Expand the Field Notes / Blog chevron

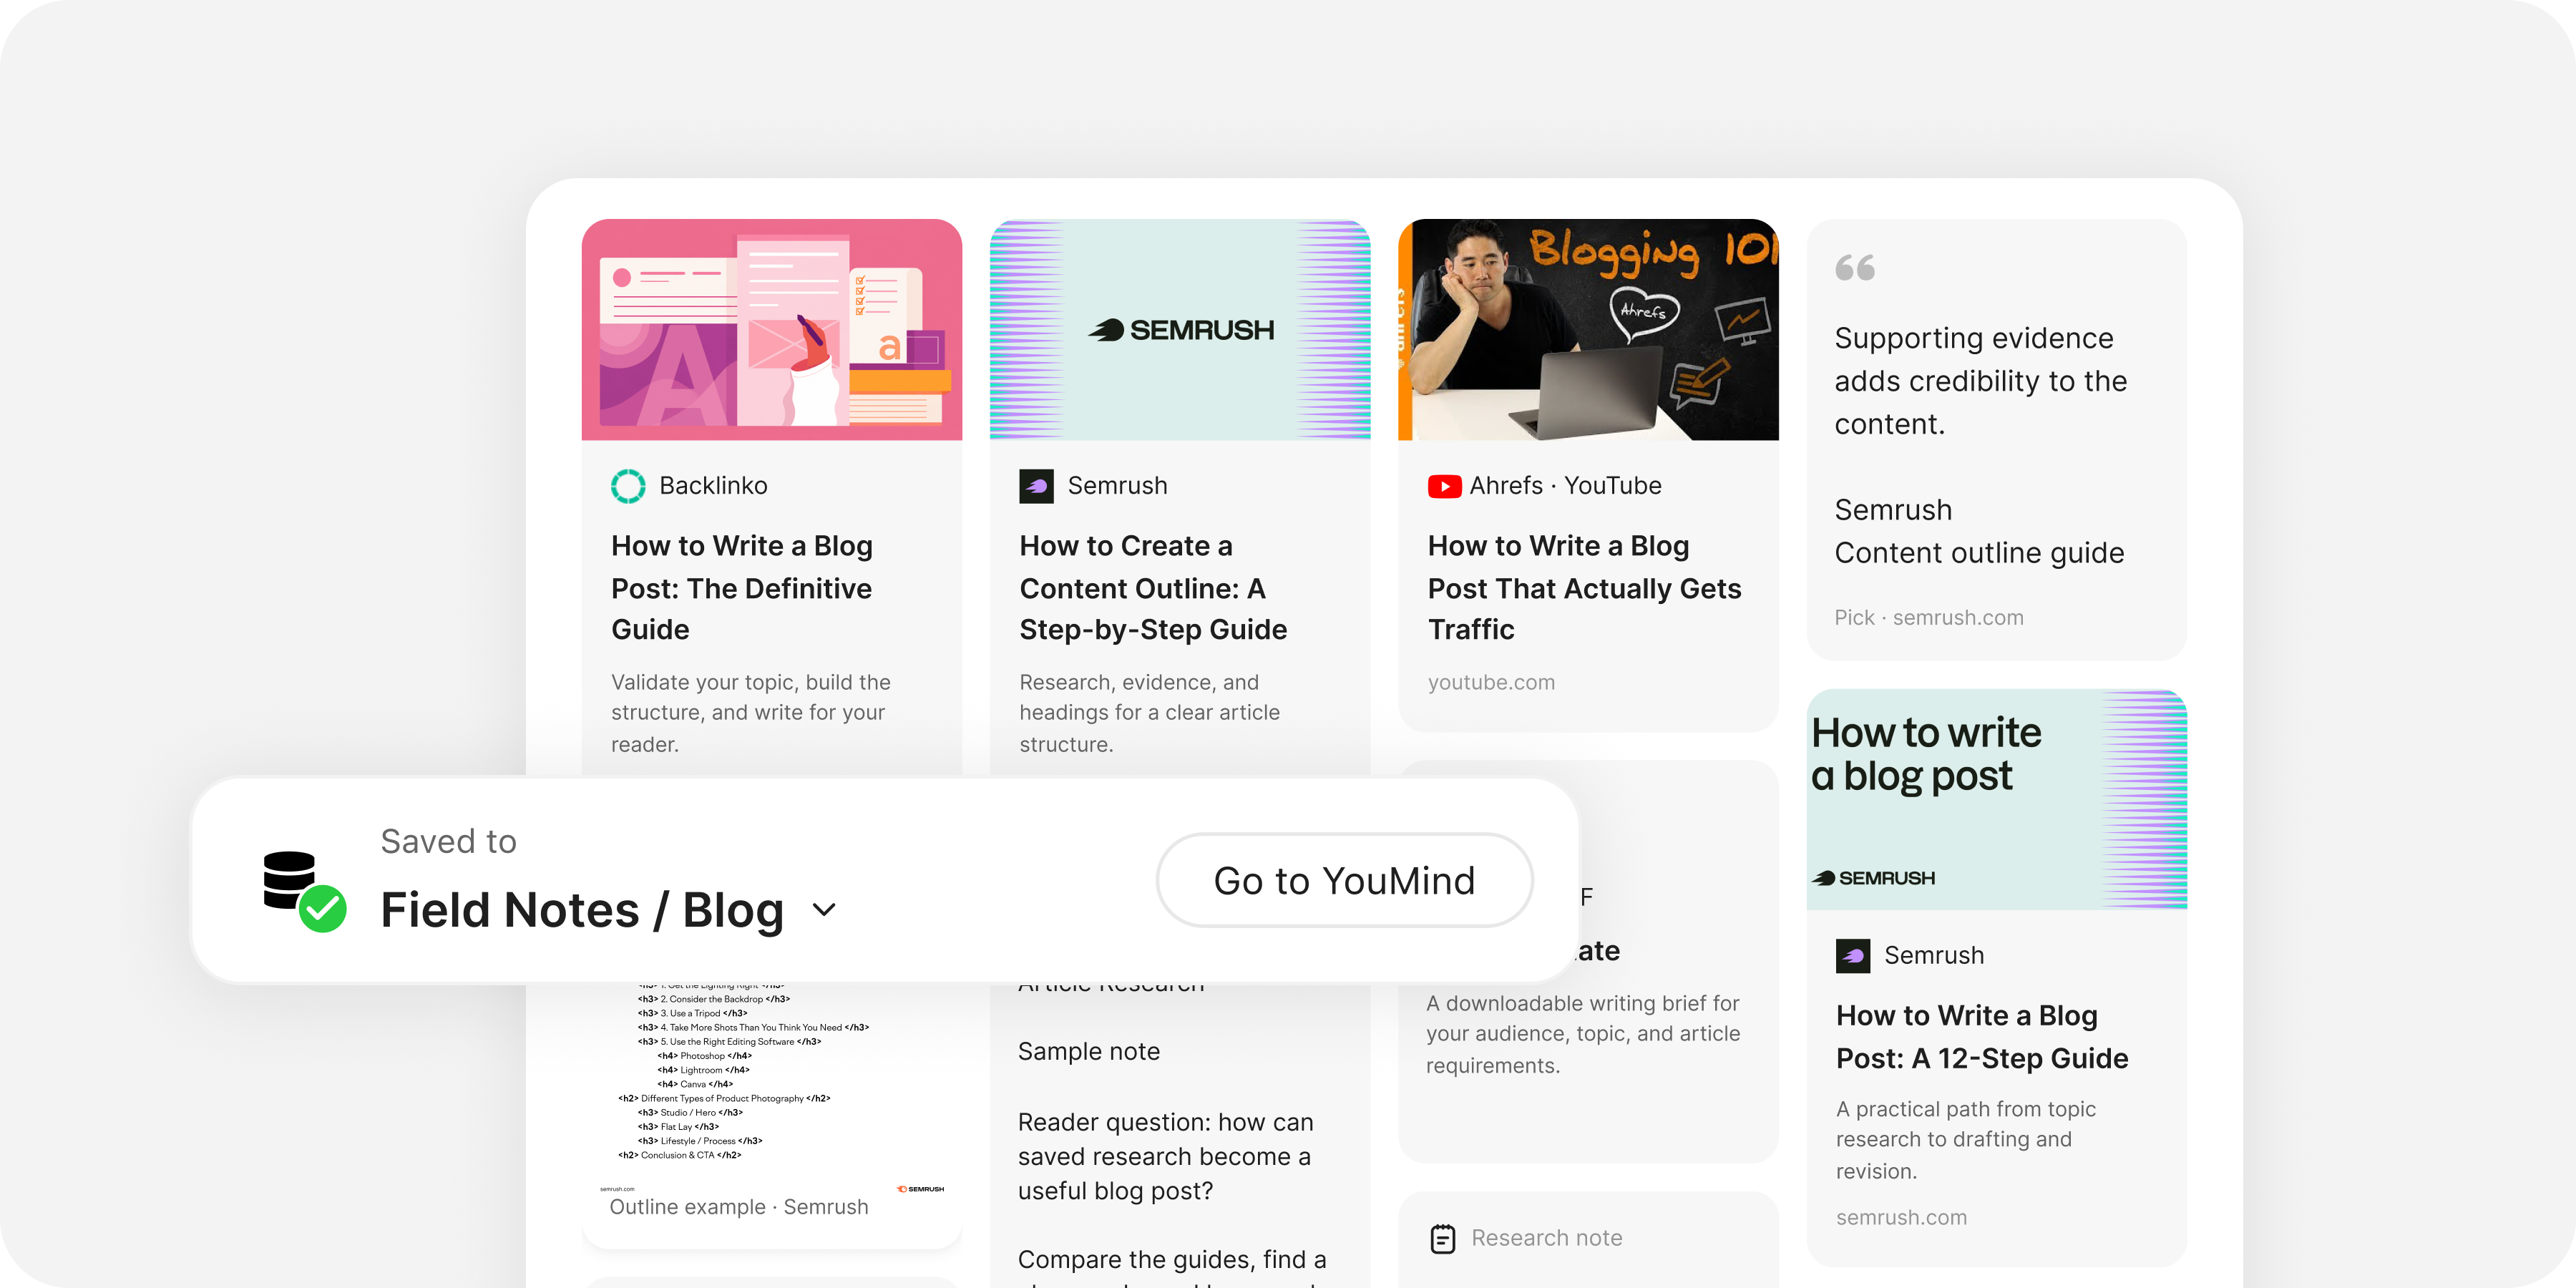pos(824,909)
